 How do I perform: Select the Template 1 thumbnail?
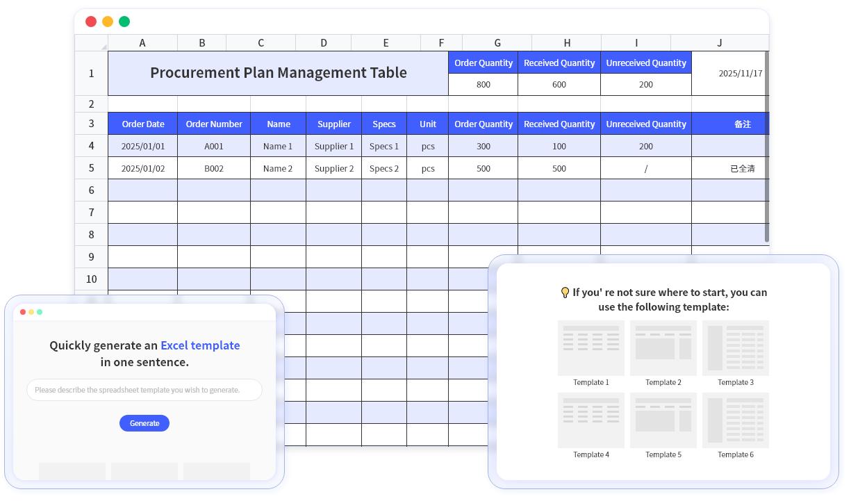point(590,348)
